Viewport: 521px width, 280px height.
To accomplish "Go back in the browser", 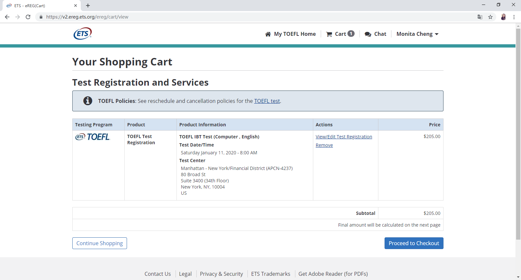I will tap(7, 17).
